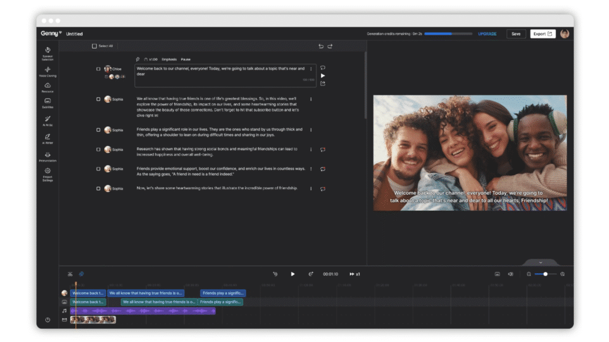This screenshot has height=342, width=609.
Task: Open the Speaker Selection panel
Action: [48, 51]
